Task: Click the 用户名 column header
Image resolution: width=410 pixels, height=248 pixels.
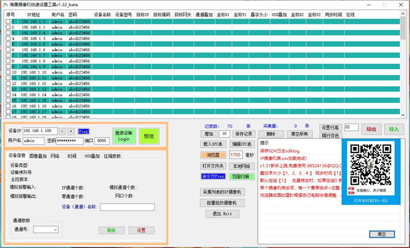Action: pyautogui.click(x=58, y=15)
